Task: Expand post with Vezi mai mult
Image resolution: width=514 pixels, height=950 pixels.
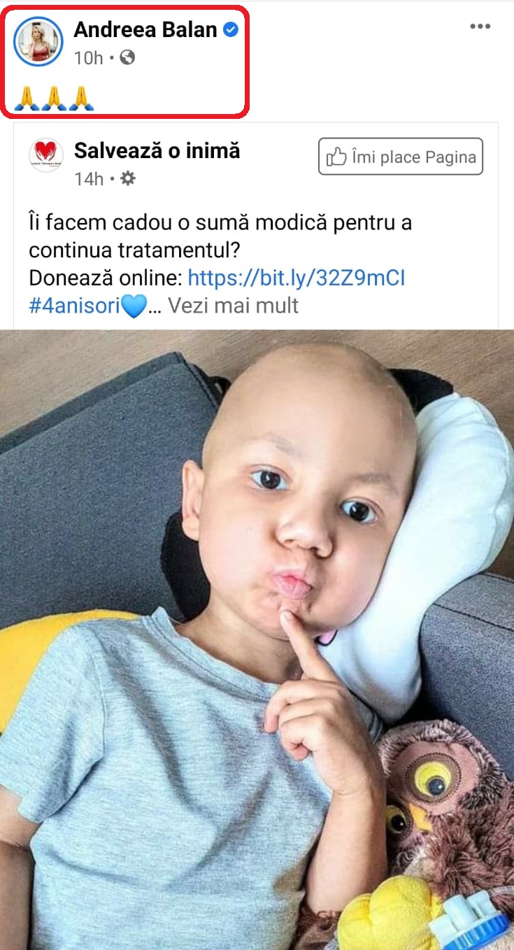Action: pyautogui.click(x=234, y=306)
